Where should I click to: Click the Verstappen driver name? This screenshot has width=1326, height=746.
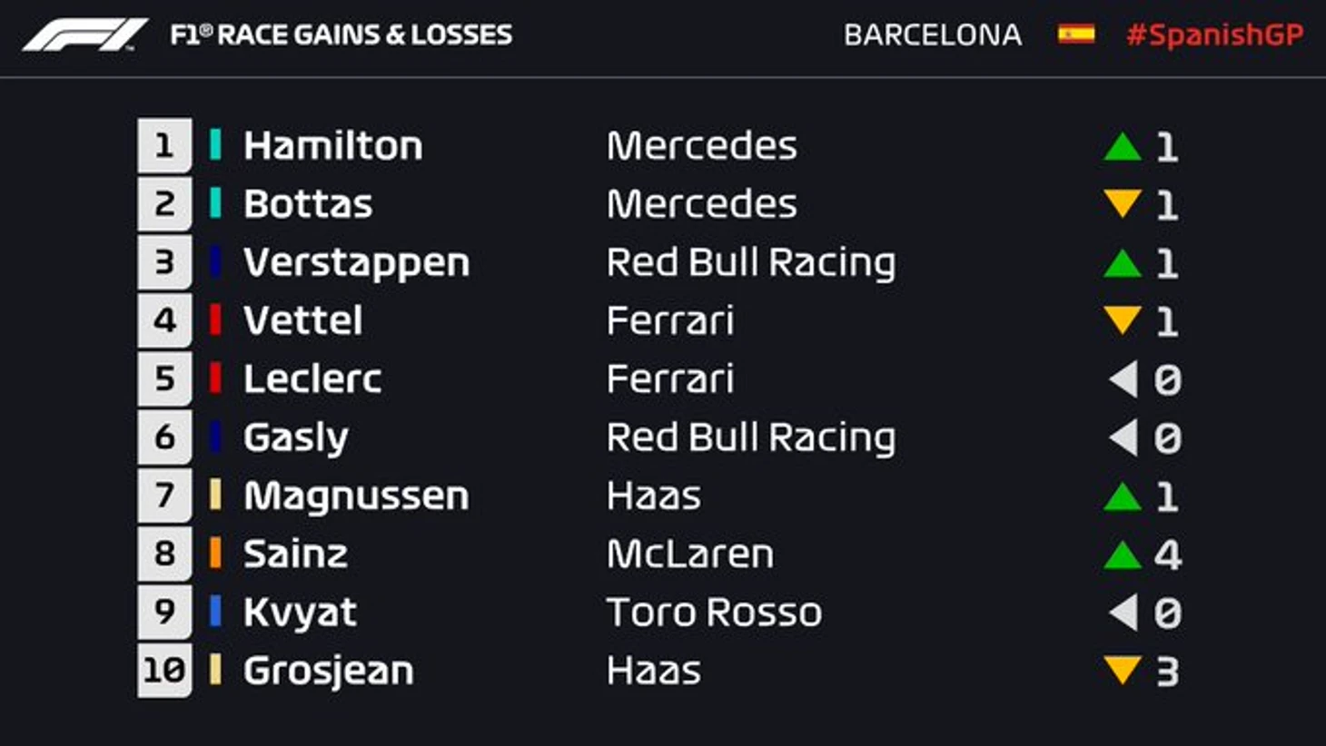356,262
